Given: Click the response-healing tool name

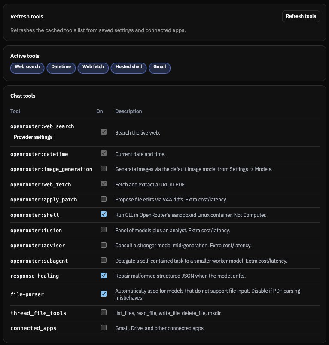Looking at the screenshot, I should (x=35, y=276).
